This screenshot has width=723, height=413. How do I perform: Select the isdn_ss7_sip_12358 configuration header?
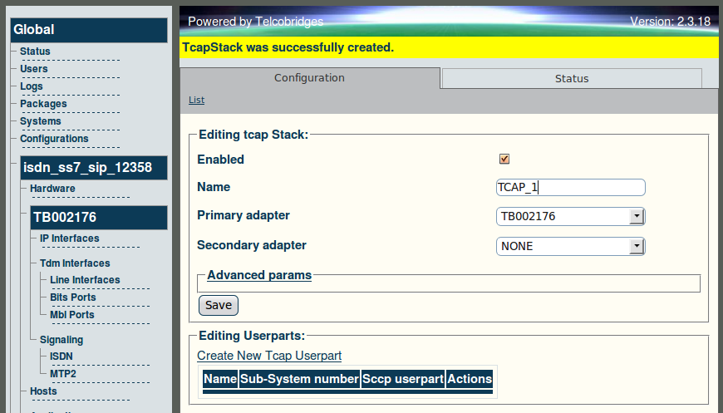(94, 167)
